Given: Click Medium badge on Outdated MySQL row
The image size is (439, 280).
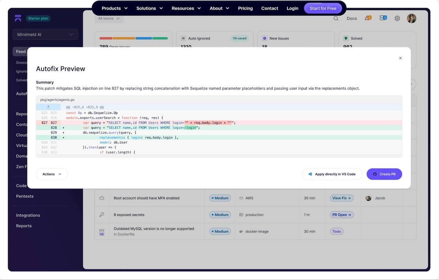Looking at the screenshot, I should [x=220, y=231].
